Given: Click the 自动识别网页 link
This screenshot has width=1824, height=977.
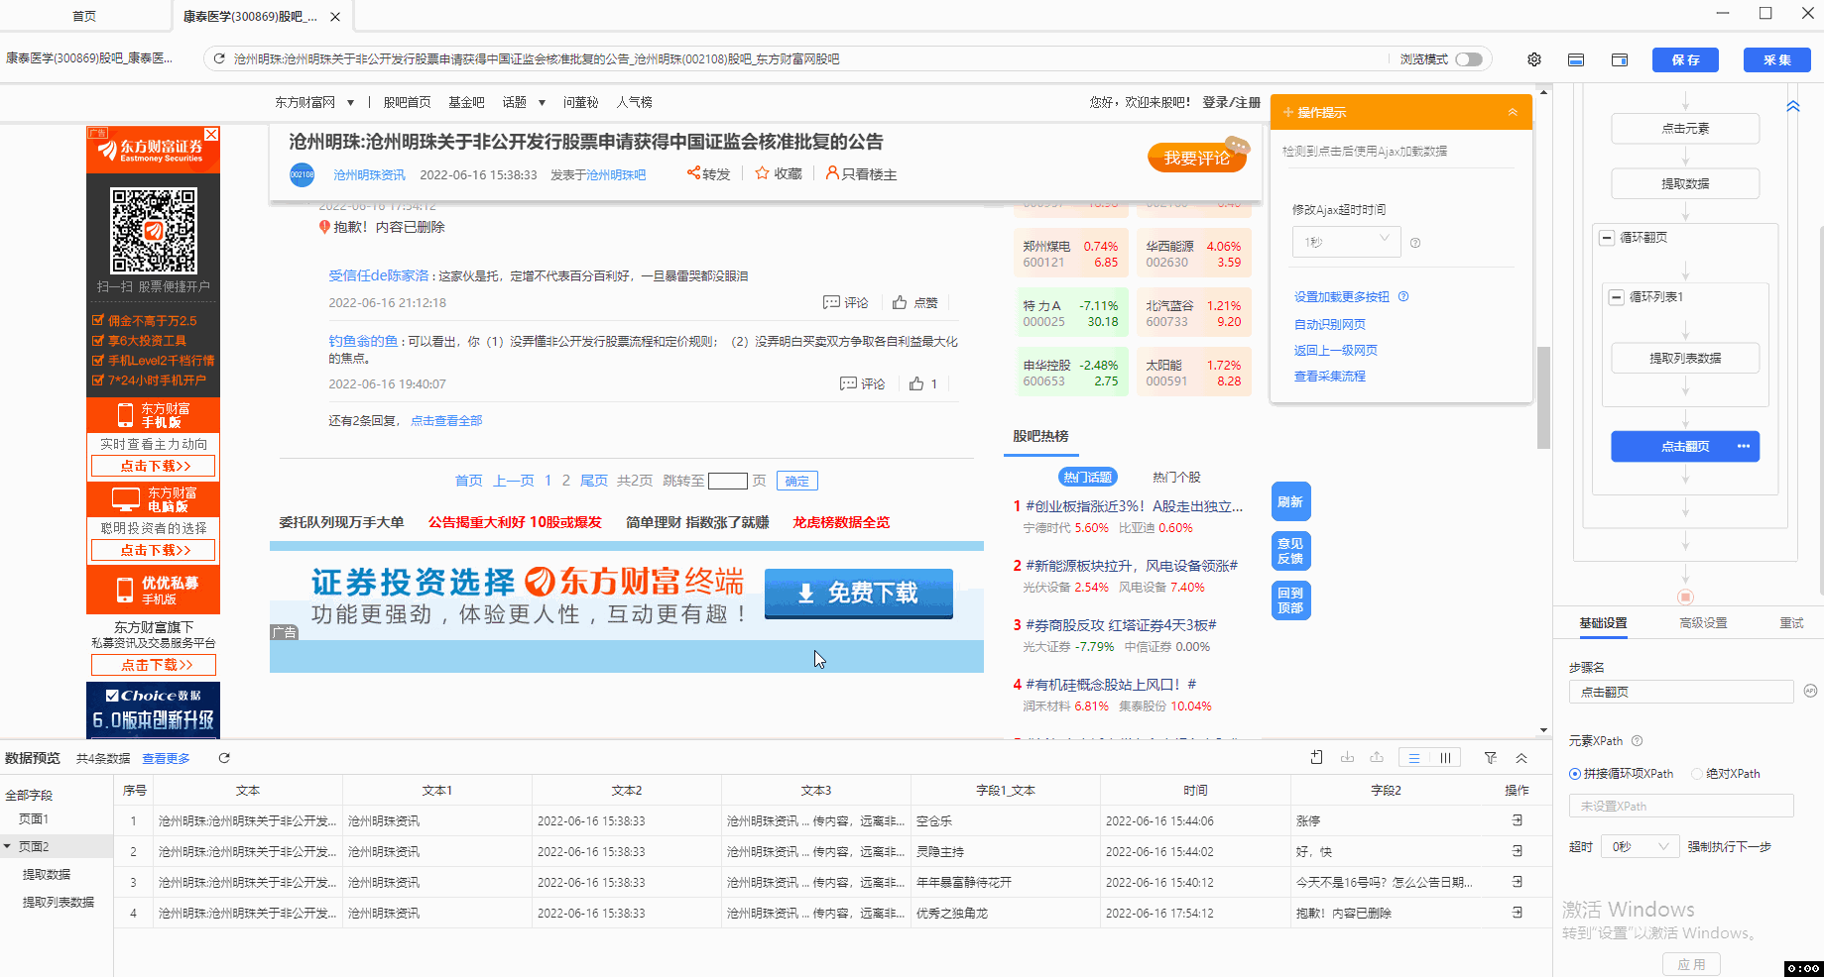Looking at the screenshot, I should (1330, 324).
